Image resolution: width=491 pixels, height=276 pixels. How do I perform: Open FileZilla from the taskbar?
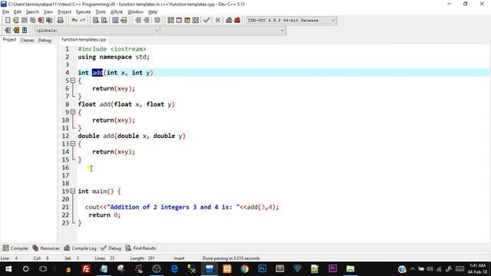coord(86,269)
